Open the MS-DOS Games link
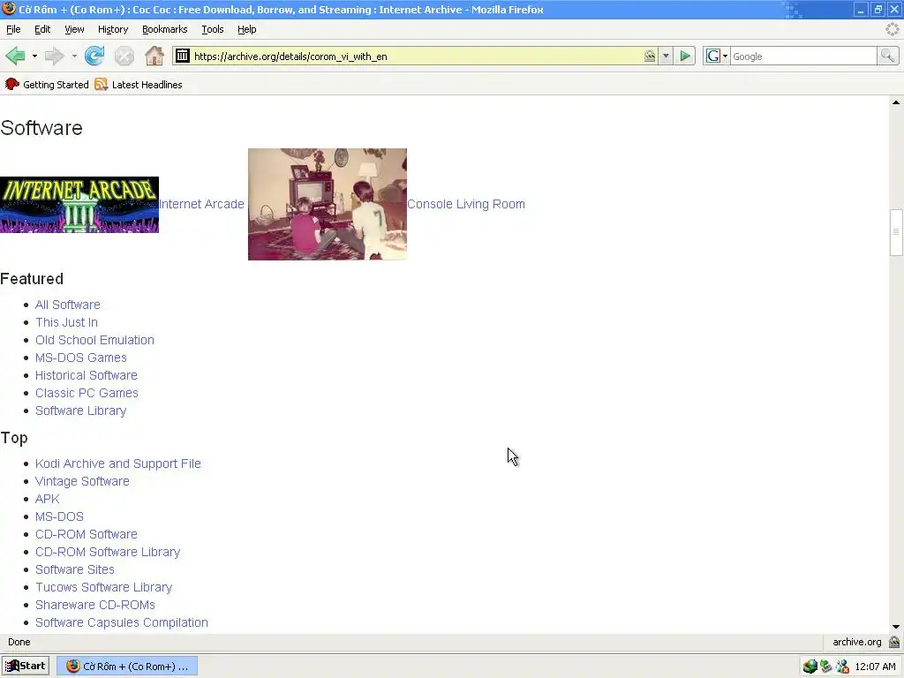Screen dimensions: 904x678 click(80, 358)
